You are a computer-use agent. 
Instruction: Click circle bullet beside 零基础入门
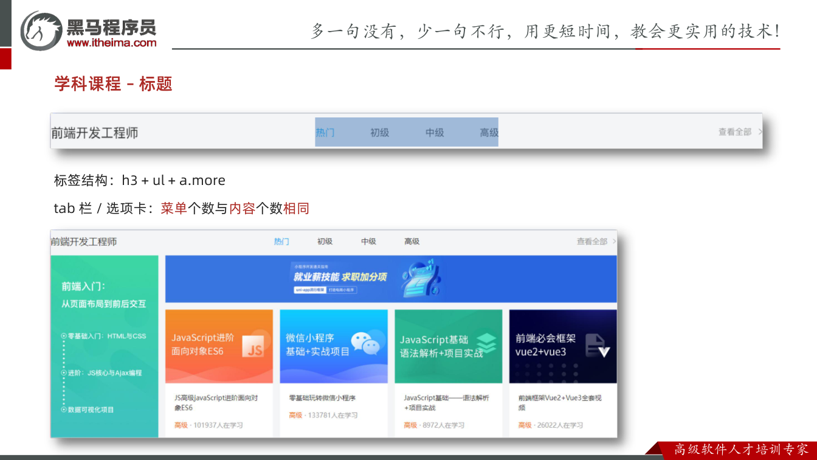tap(64, 336)
